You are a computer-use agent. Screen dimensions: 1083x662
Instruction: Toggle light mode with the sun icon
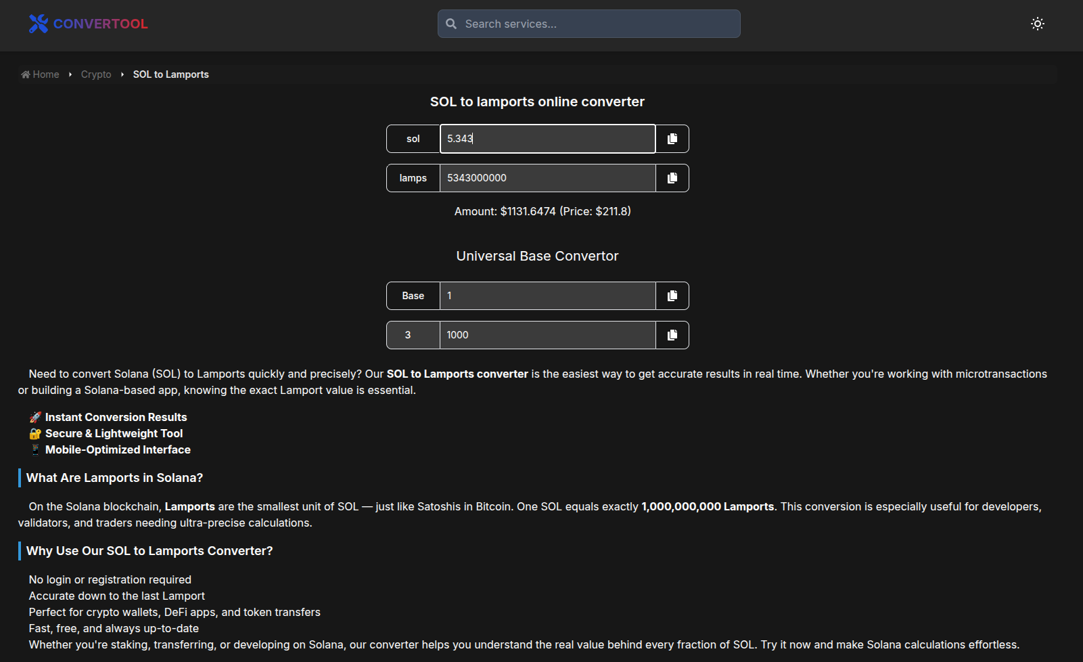point(1038,24)
